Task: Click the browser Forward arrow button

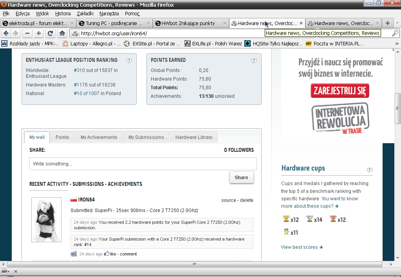Action: pos(16,33)
